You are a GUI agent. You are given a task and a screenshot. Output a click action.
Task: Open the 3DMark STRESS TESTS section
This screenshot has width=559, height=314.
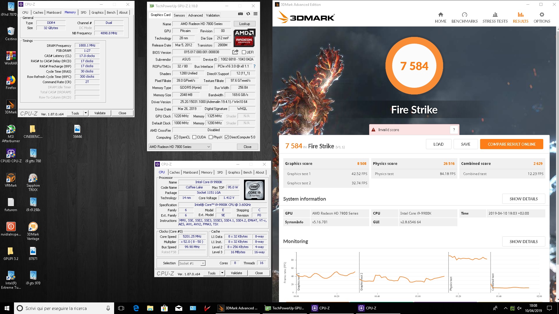495,18
